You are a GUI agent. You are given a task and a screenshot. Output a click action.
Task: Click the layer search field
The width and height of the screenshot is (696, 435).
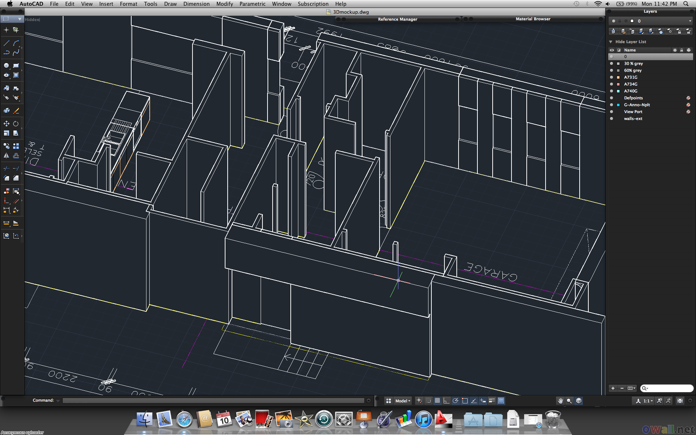[x=669, y=388]
